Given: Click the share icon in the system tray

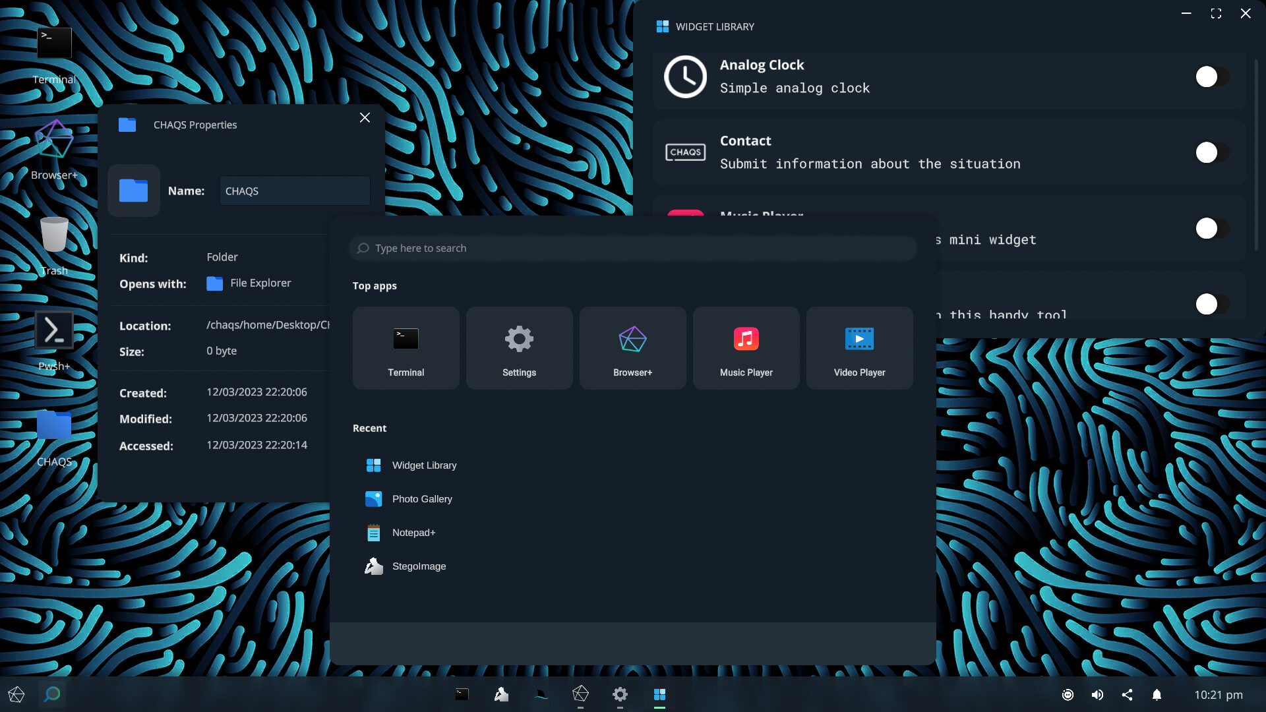Looking at the screenshot, I should [x=1127, y=694].
